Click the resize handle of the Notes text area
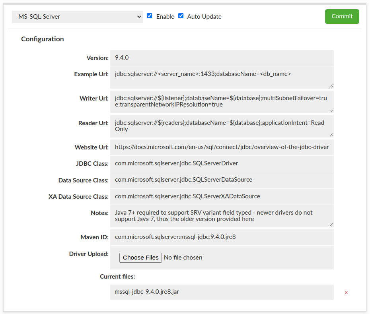 [331, 225]
